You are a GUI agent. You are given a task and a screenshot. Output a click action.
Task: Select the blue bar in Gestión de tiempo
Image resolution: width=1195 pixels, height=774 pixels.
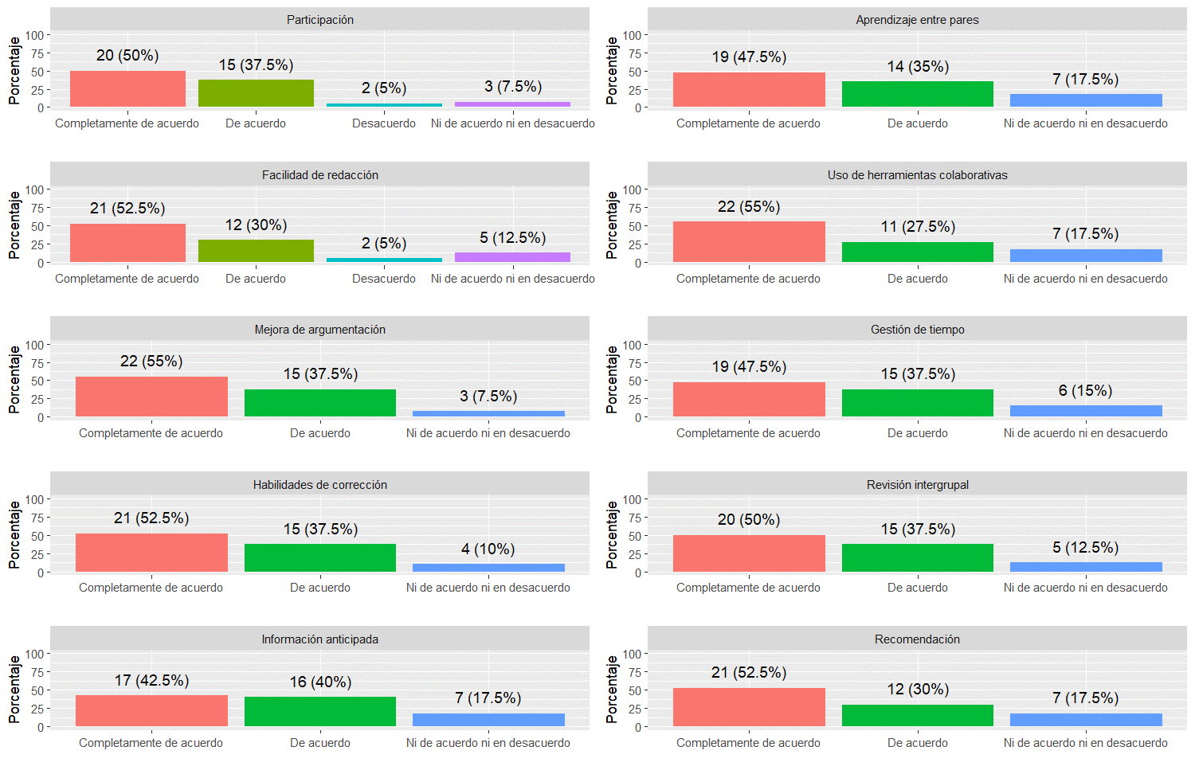coord(1086,411)
